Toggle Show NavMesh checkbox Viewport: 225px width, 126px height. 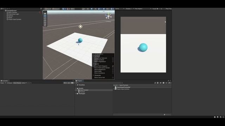(113, 60)
